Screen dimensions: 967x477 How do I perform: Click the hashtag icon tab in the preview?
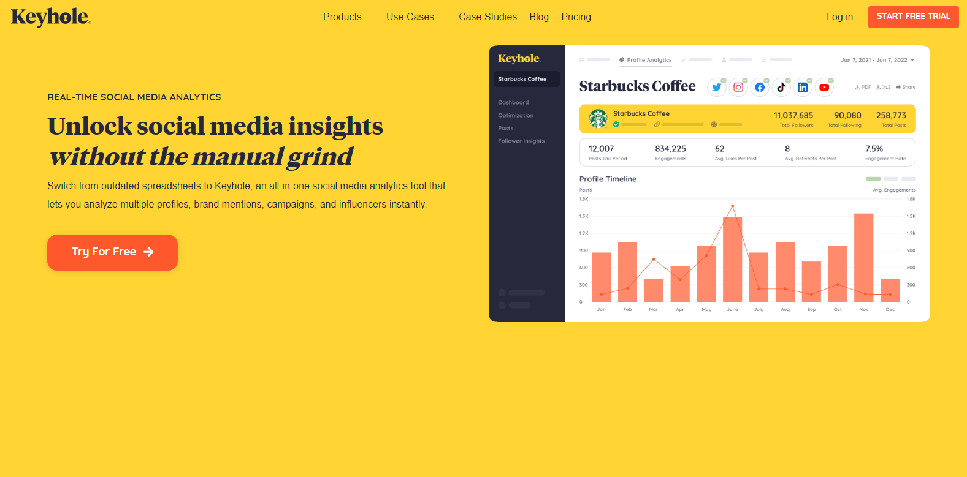[582, 60]
